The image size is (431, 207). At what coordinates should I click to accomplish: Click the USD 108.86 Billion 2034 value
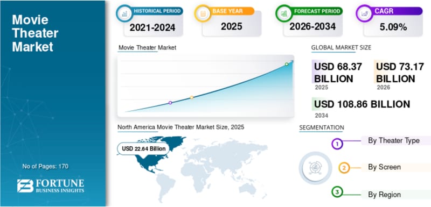tap(362, 104)
